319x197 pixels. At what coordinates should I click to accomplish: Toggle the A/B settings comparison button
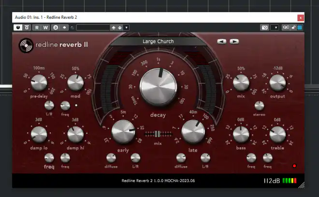[x=56, y=28]
